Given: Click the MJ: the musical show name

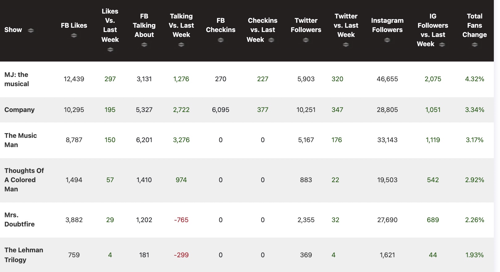Looking at the screenshot, I should pos(17,79).
